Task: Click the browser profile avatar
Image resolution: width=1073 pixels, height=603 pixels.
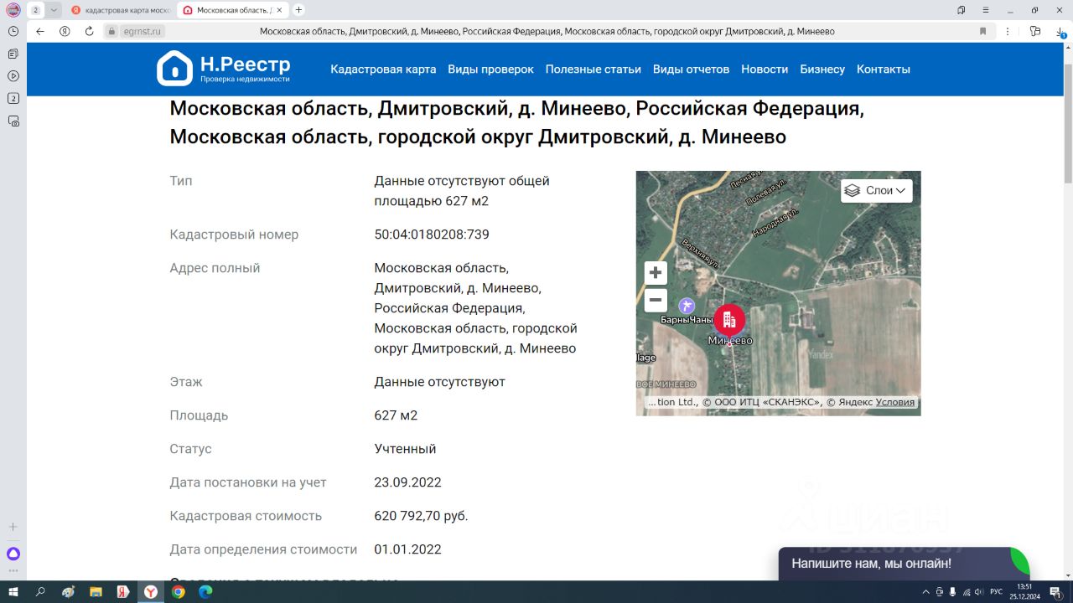Action: 13,10
